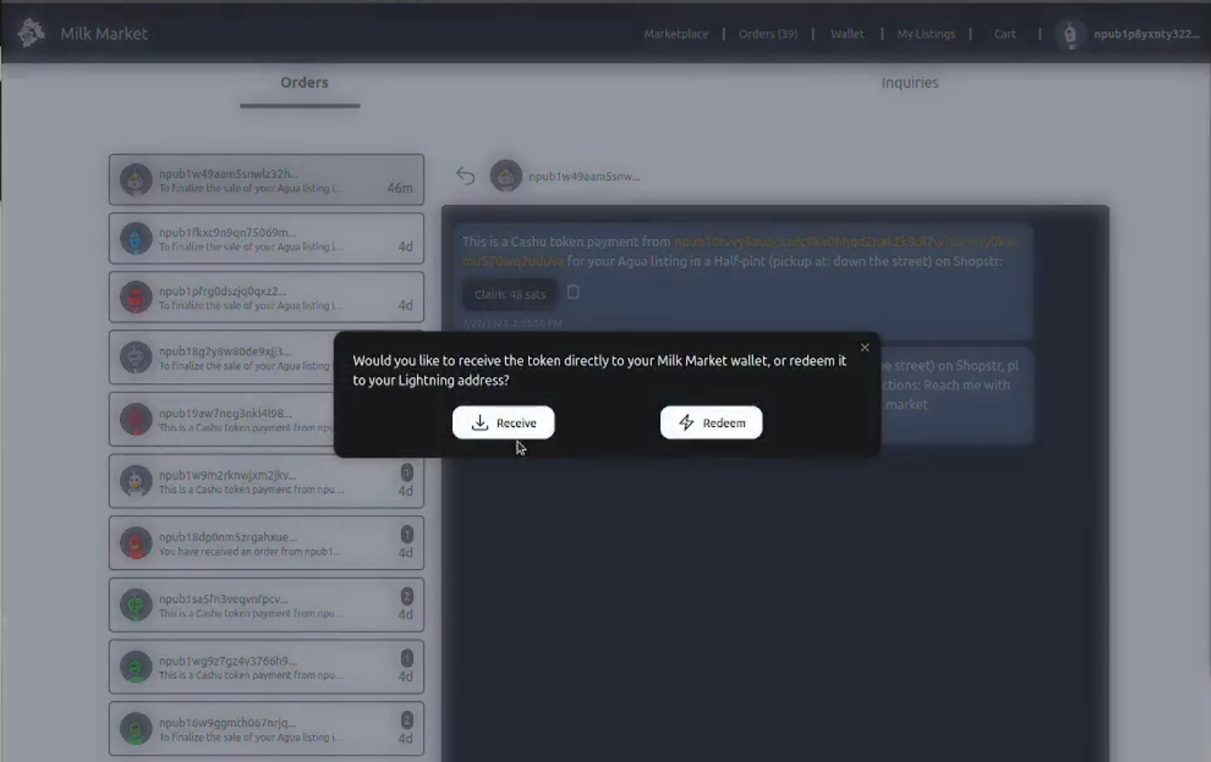Open My Listings from the navbar
The width and height of the screenshot is (1211, 762).
pos(926,34)
